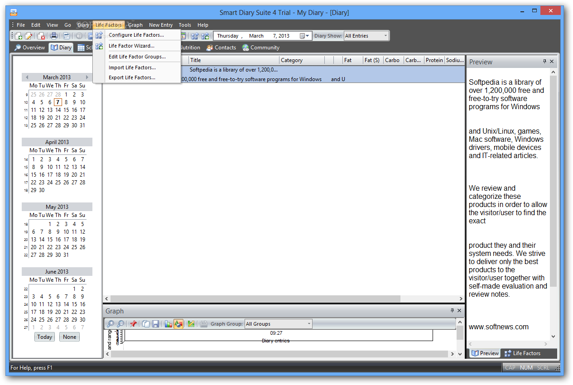Screen dimensions: 573x385
Task: Open the Help menu
Action: [203, 25]
